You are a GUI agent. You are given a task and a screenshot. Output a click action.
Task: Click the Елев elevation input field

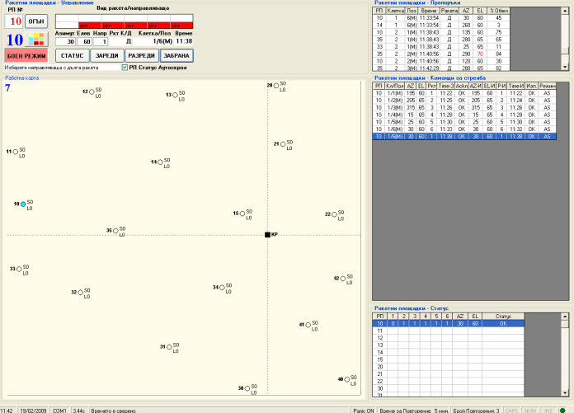84,41
